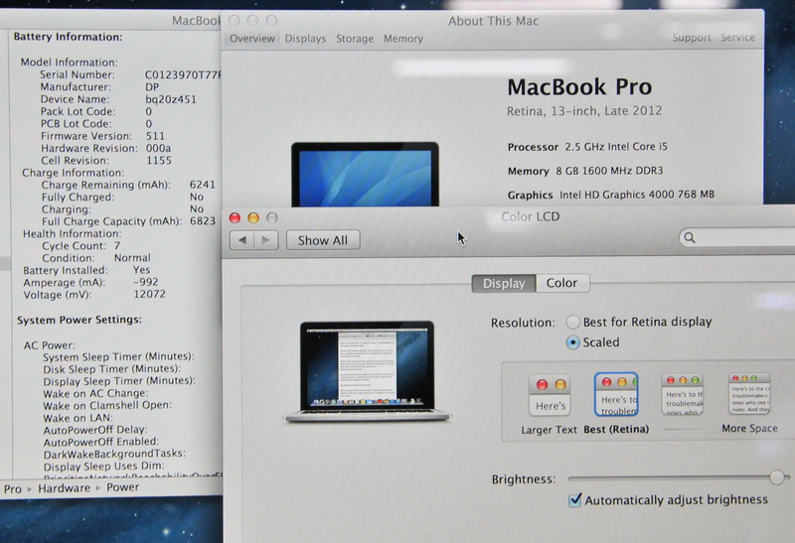The height and width of the screenshot is (543, 795).
Task: Open Storage tab in About This Mac
Action: (355, 39)
